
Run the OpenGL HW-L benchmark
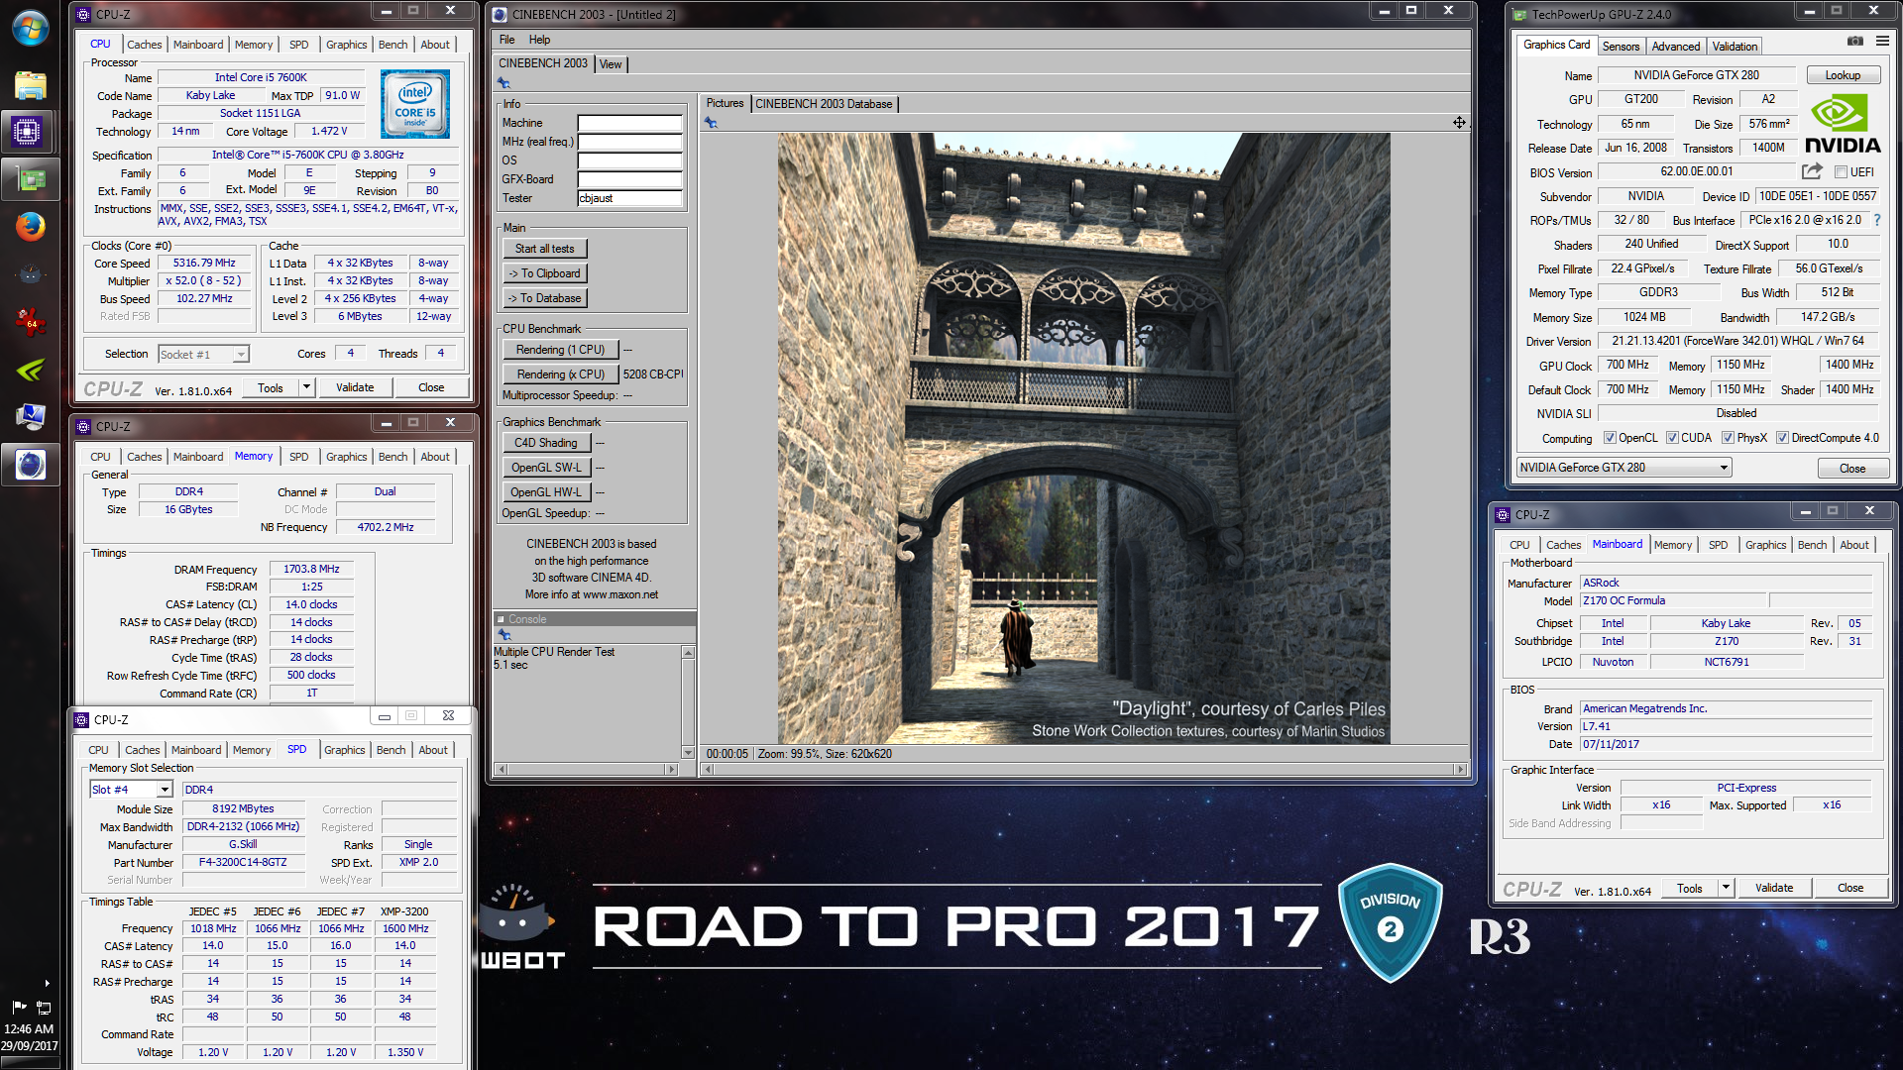point(546,492)
